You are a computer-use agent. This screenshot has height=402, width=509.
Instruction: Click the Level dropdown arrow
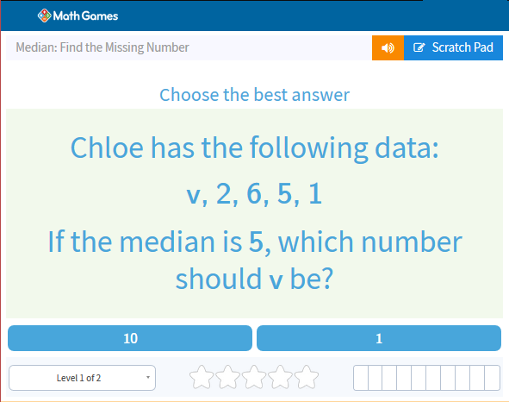[x=148, y=378]
